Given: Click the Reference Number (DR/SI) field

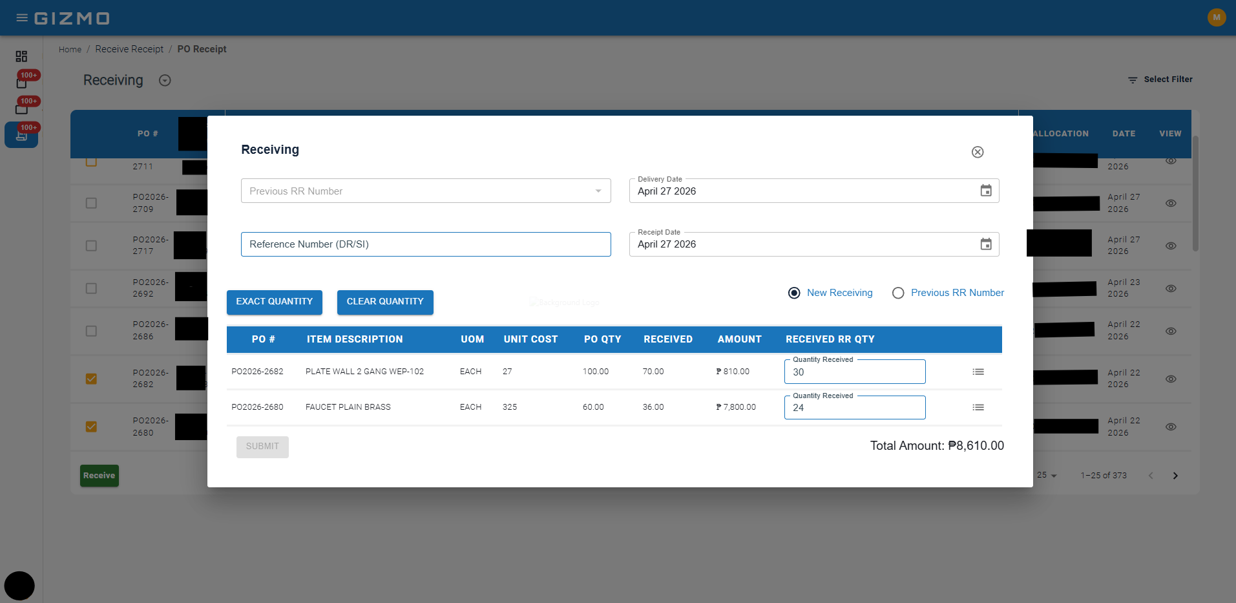Looking at the screenshot, I should [x=426, y=244].
